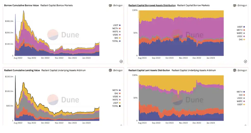Click DAI orange swatch in Radiant Cumulative Lending Value legend

(x=120, y=93)
